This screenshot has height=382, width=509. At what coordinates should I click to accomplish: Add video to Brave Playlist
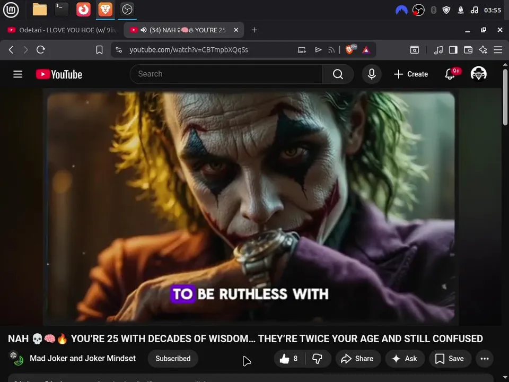318,50
